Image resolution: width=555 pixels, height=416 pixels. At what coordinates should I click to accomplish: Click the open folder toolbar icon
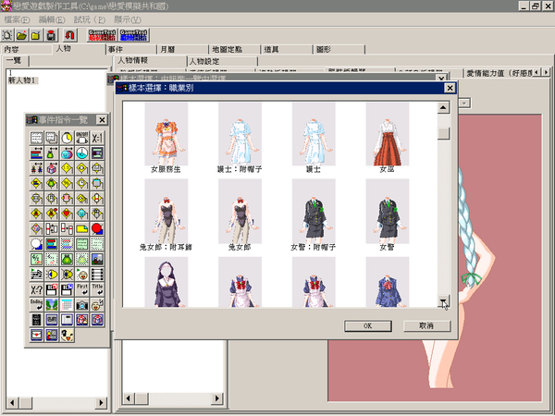tap(21, 35)
